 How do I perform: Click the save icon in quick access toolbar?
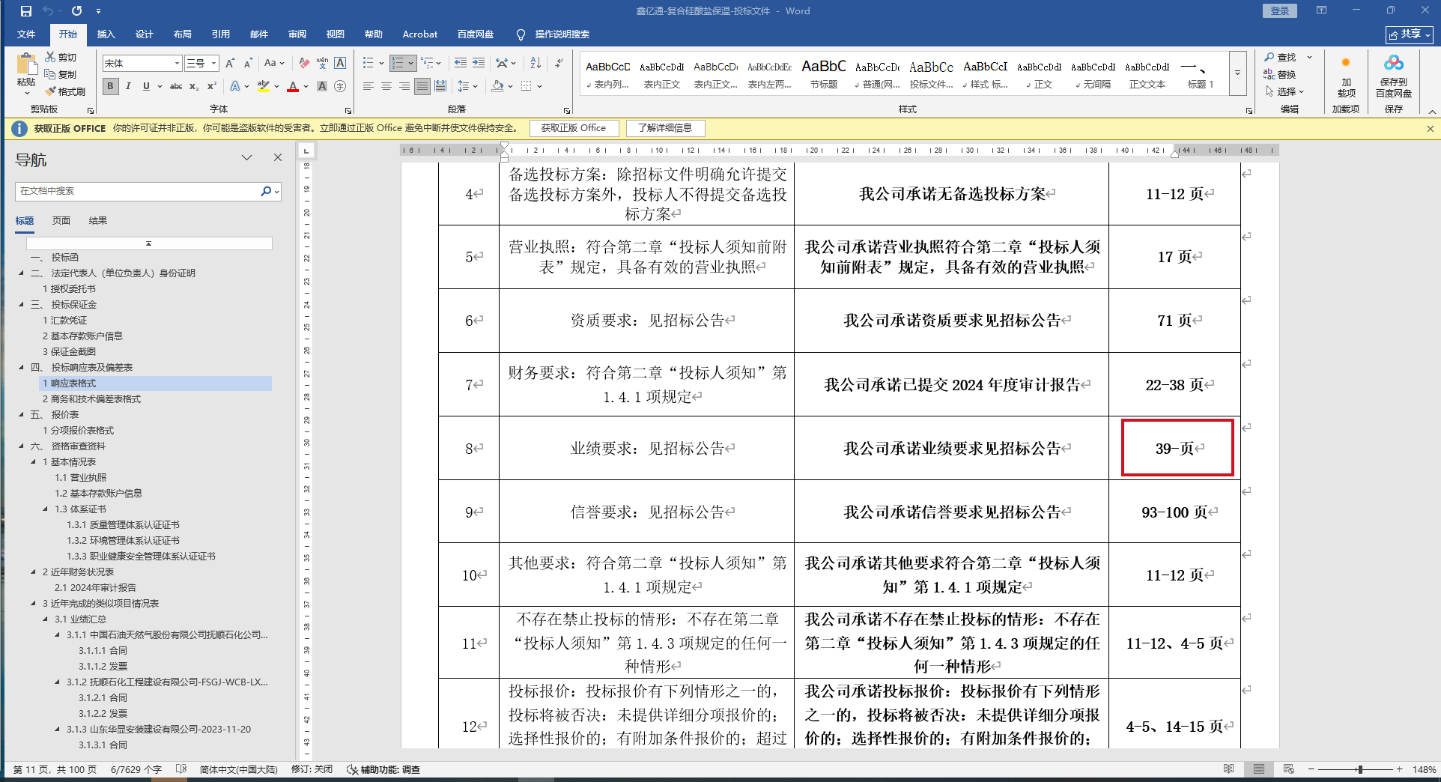point(26,11)
